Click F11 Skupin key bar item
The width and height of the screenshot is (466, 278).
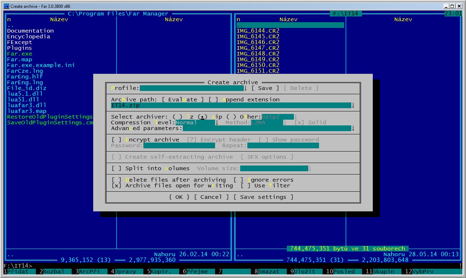pyautogui.click(x=384, y=272)
